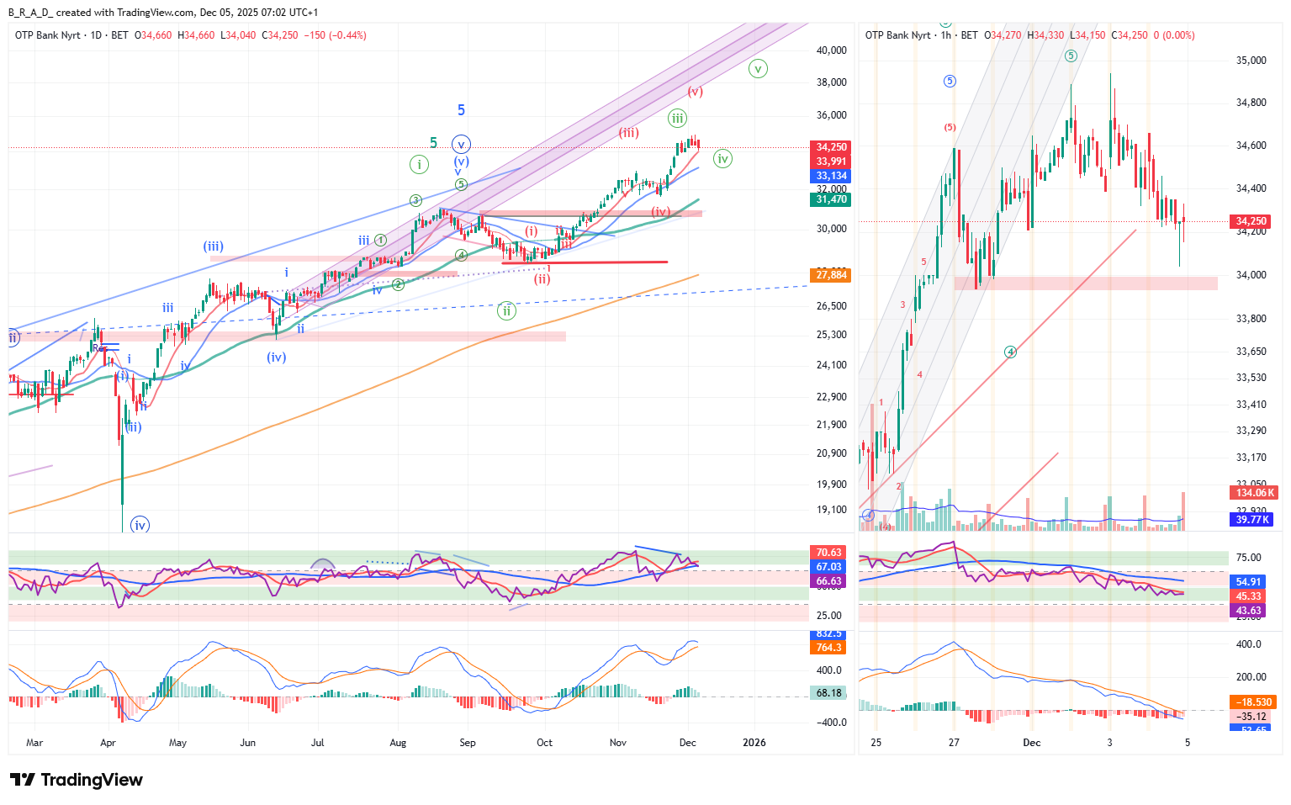Select the red (v) wave label

pos(695,92)
